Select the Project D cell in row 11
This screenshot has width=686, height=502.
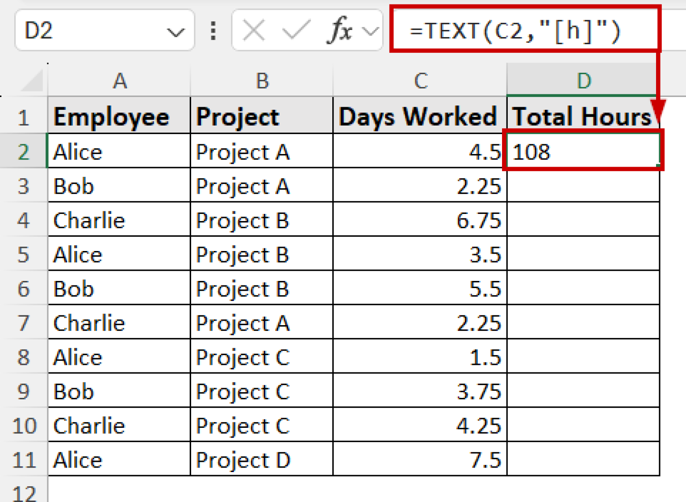(243, 460)
